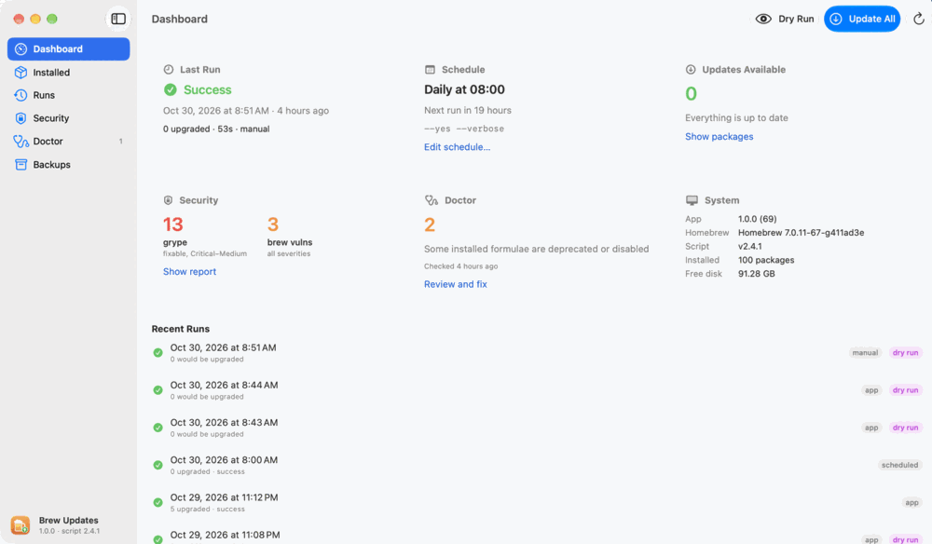Click the Edit schedule link
The height and width of the screenshot is (544, 932).
457,147
